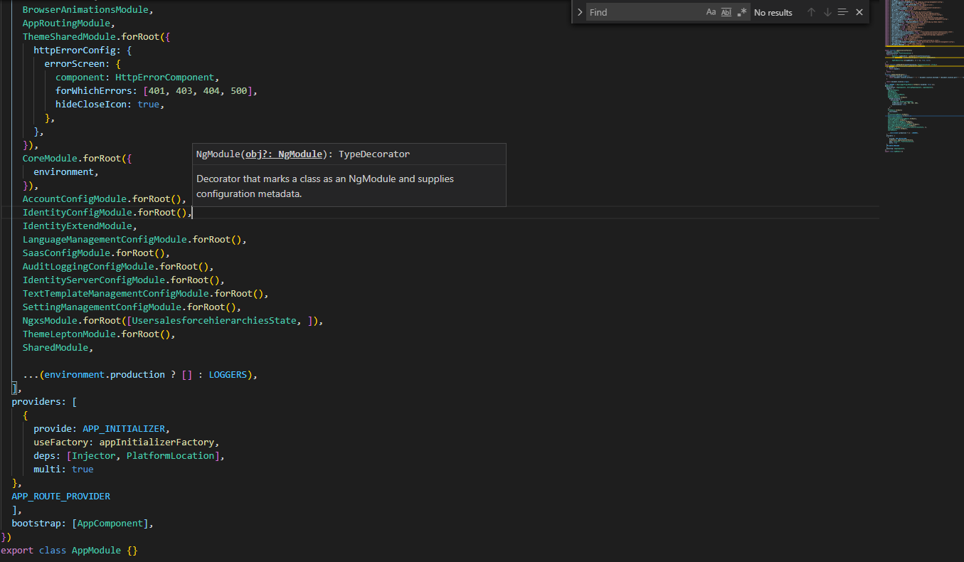Screen dimensions: 964x562
Task: Close the Find widget
Action: pos(859,12)
